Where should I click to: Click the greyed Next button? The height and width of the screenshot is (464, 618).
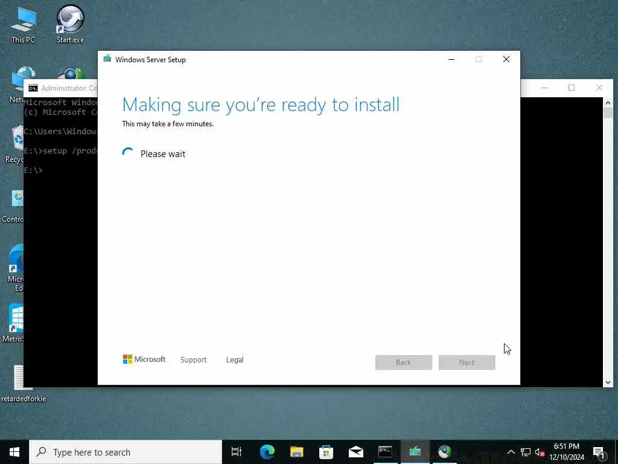point(467,362)
